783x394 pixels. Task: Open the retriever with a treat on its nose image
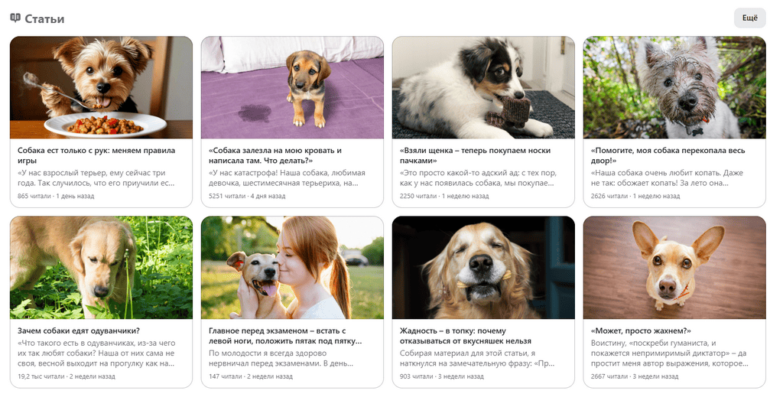coord(483,268)
